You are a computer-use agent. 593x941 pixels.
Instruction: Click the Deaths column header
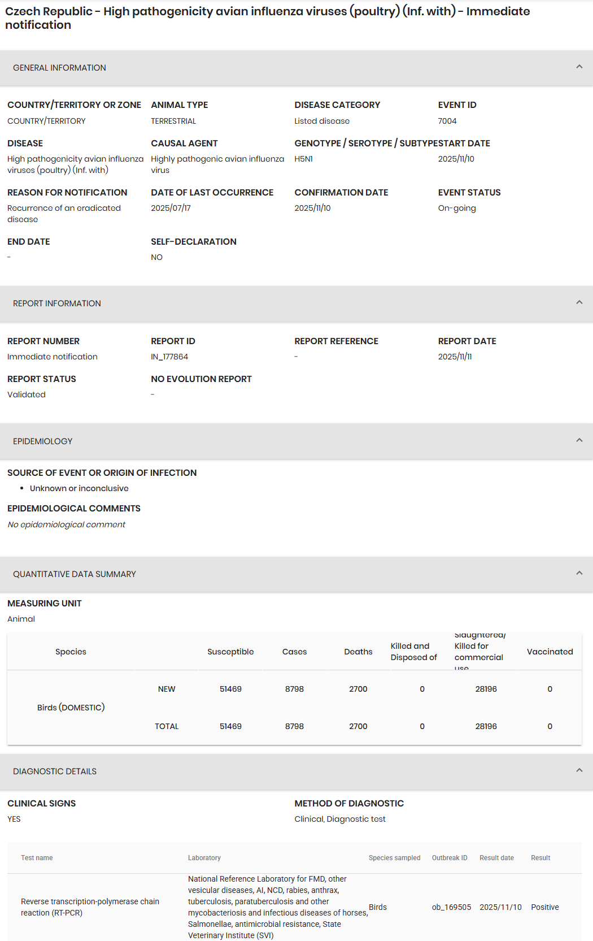pyautogui.click(x=358, y=652)
